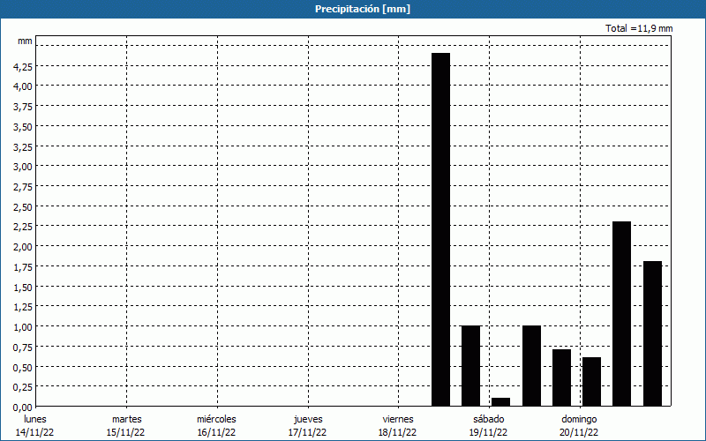Click the "4,25" y-axis value
The image size is (706, 441).
(x=23, y=67)
